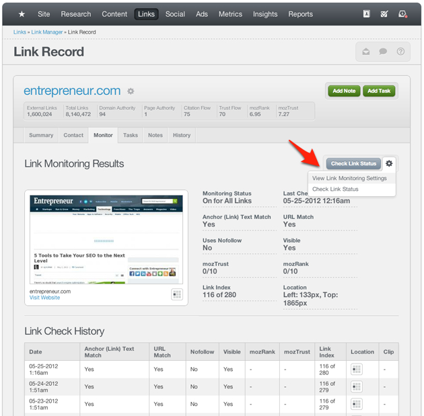Click the gray Check Link Status button
424x416 pixels.
click(353, 163)
